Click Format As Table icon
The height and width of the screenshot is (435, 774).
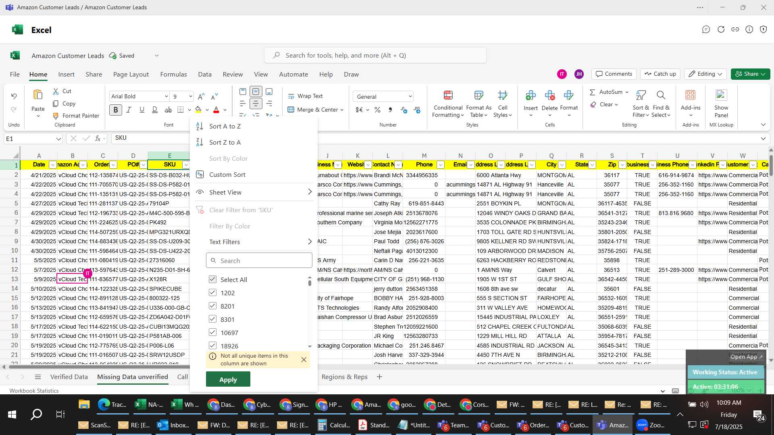pos(479,95)
